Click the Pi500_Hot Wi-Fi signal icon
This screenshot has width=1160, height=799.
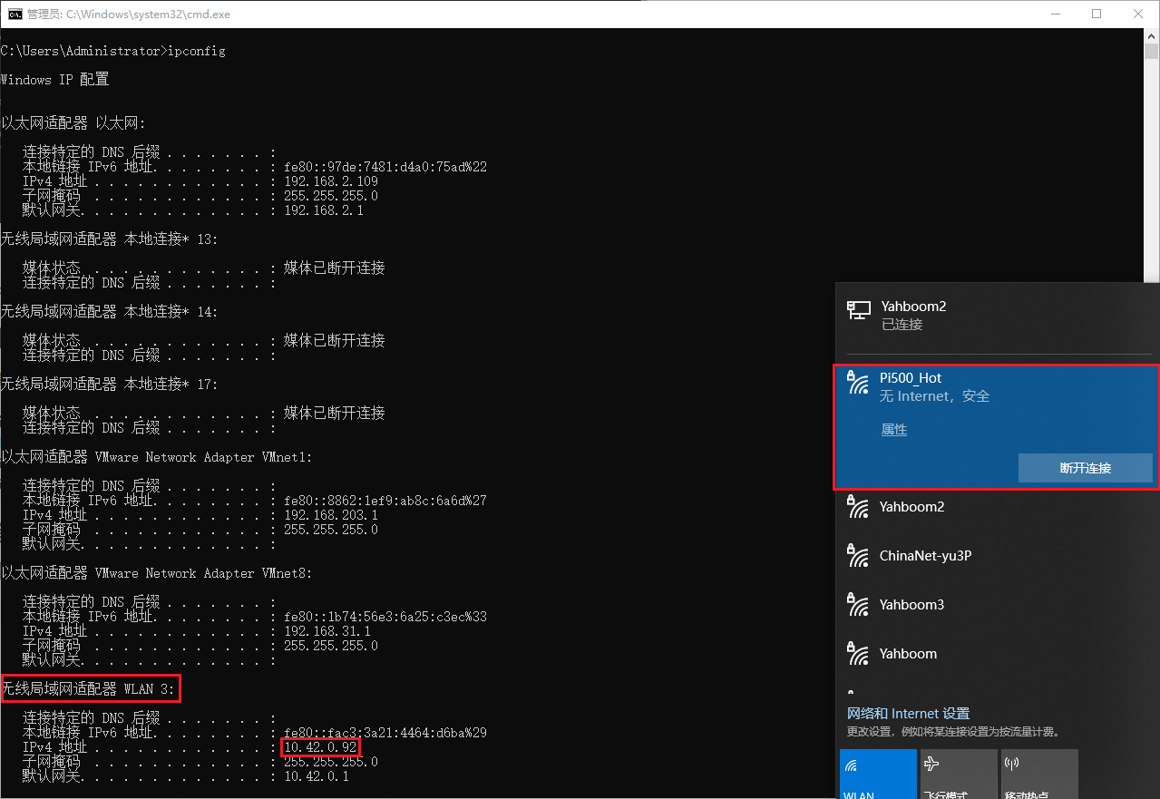(857, 383)
